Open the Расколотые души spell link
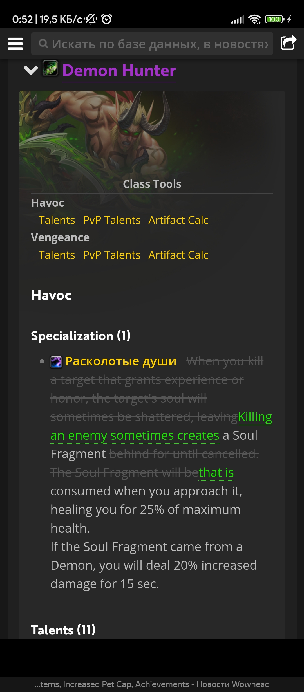Image resolution: width=304 pixels, height=692 pixels. pyautogui.click(x=121, y=361)
